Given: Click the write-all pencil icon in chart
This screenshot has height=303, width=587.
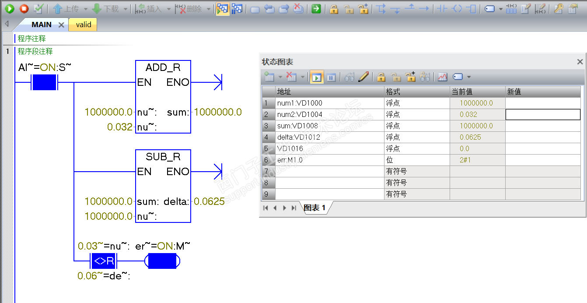Looking at the screenshot, I should [x=363, y=78].
